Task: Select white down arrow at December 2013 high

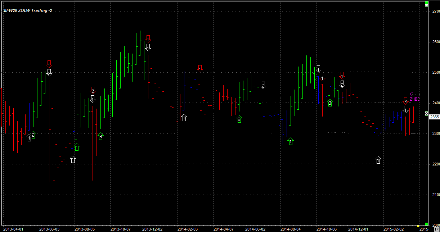Action: (148, 47)
